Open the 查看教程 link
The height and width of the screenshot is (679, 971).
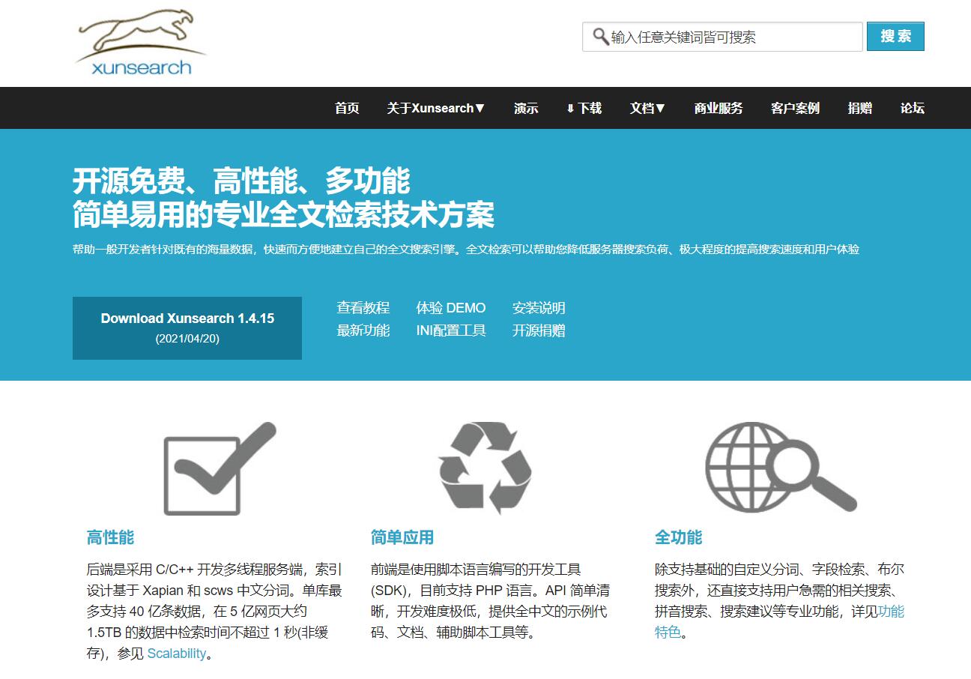[363, 308]
